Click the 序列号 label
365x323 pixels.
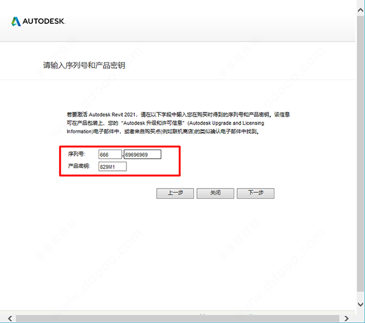pyautogui.click(x=77, y=154)
